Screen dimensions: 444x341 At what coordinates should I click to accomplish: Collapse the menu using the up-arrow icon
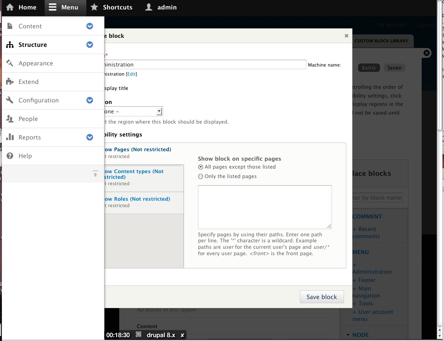coord(95,174)
